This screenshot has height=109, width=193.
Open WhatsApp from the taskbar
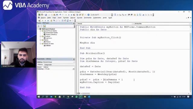pos(76,97)
